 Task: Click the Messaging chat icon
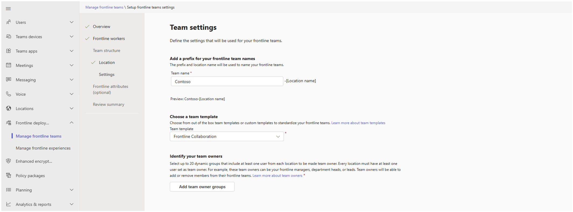coord(9,79)
